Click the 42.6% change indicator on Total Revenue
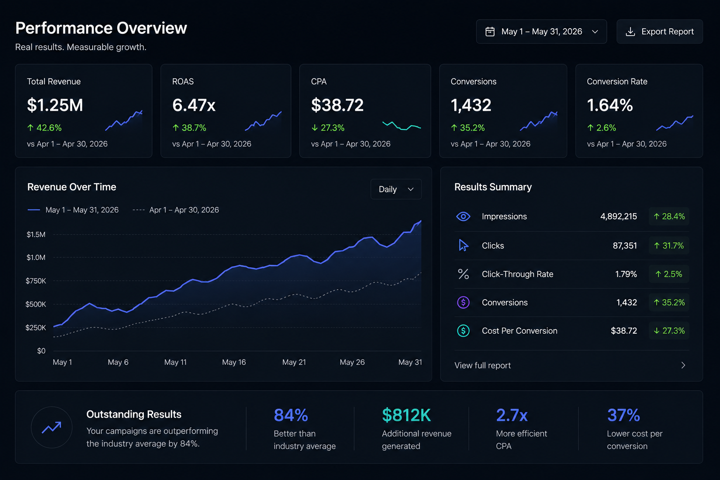 click(x=45, y=127)
